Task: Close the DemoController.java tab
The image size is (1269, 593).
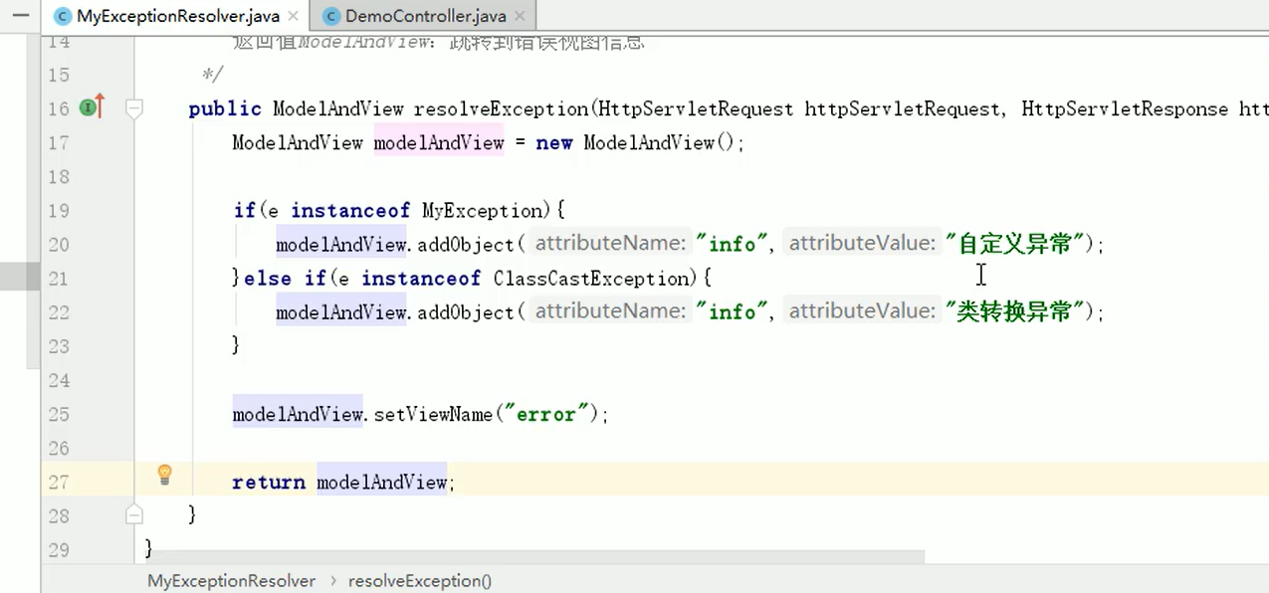Action: coord(519,16)
